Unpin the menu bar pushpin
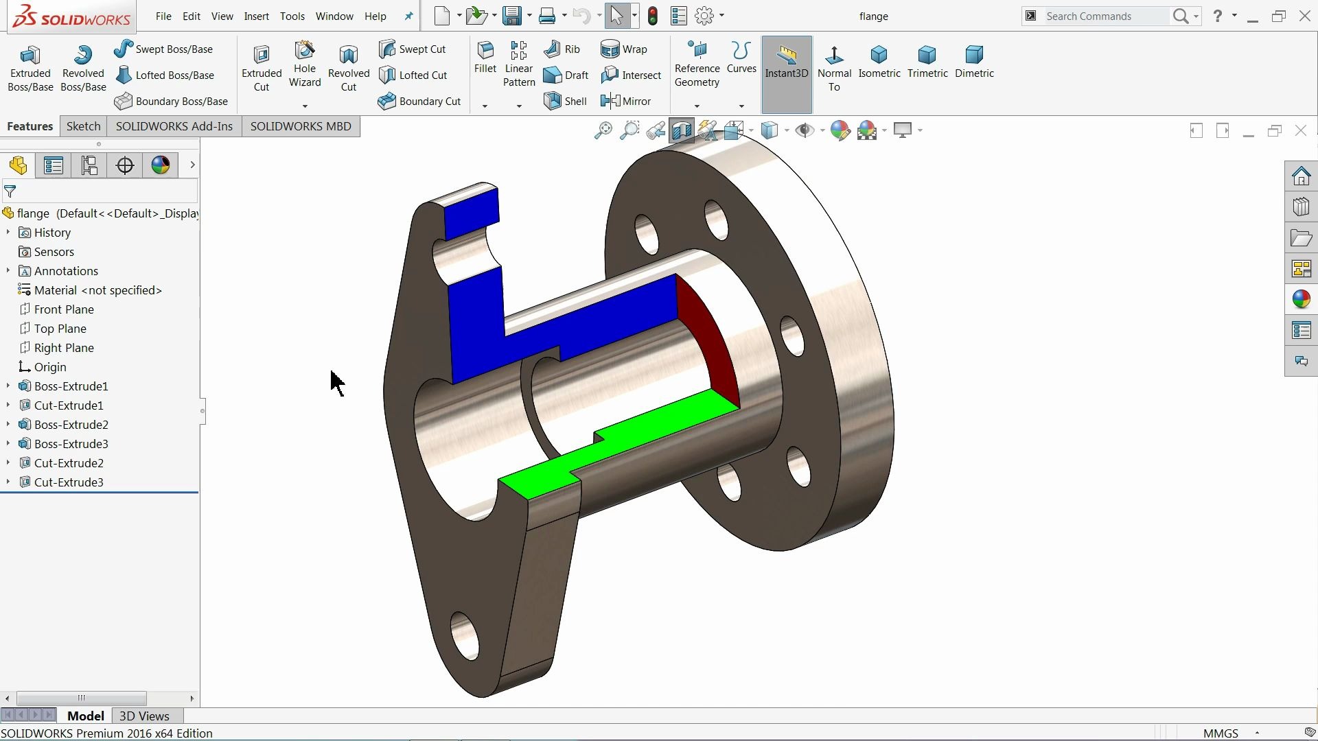Image resolution: width=1318 pixels, height=741 pixels. pyautogui.click(x=408, y=16)
